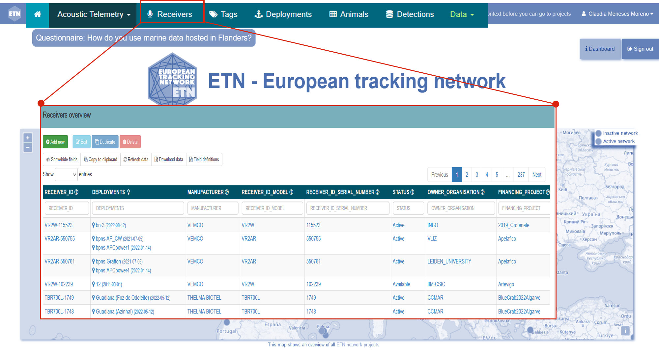Click Active network legend dot
The image size is (659, 352).
(599, 141)
